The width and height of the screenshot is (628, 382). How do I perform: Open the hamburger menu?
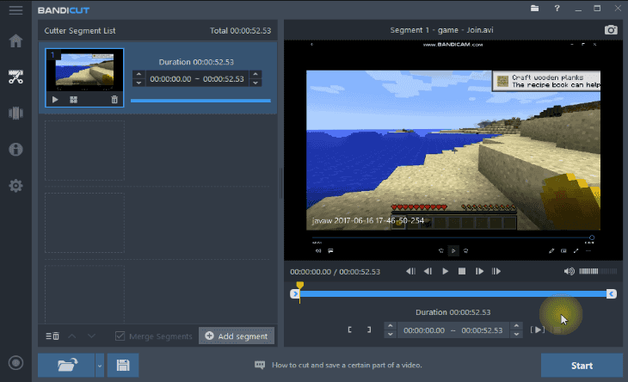[x=15, y=10]
